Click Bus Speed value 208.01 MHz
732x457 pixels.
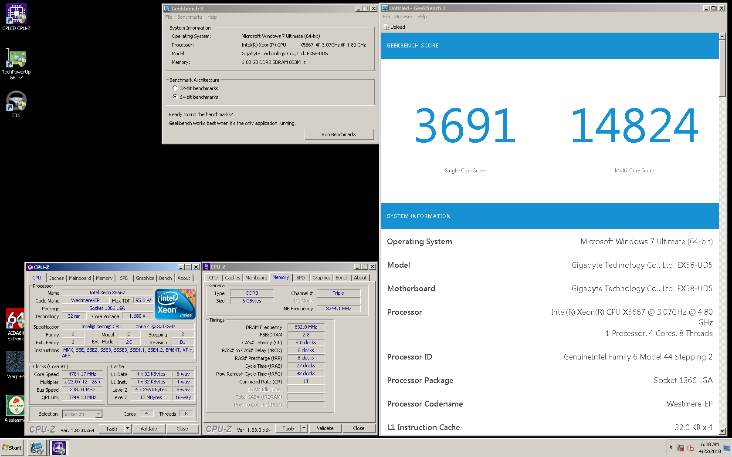[82, 390]
